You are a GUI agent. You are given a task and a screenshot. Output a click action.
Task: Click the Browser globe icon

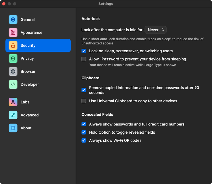pyautogui.click(x=13, y=71)
